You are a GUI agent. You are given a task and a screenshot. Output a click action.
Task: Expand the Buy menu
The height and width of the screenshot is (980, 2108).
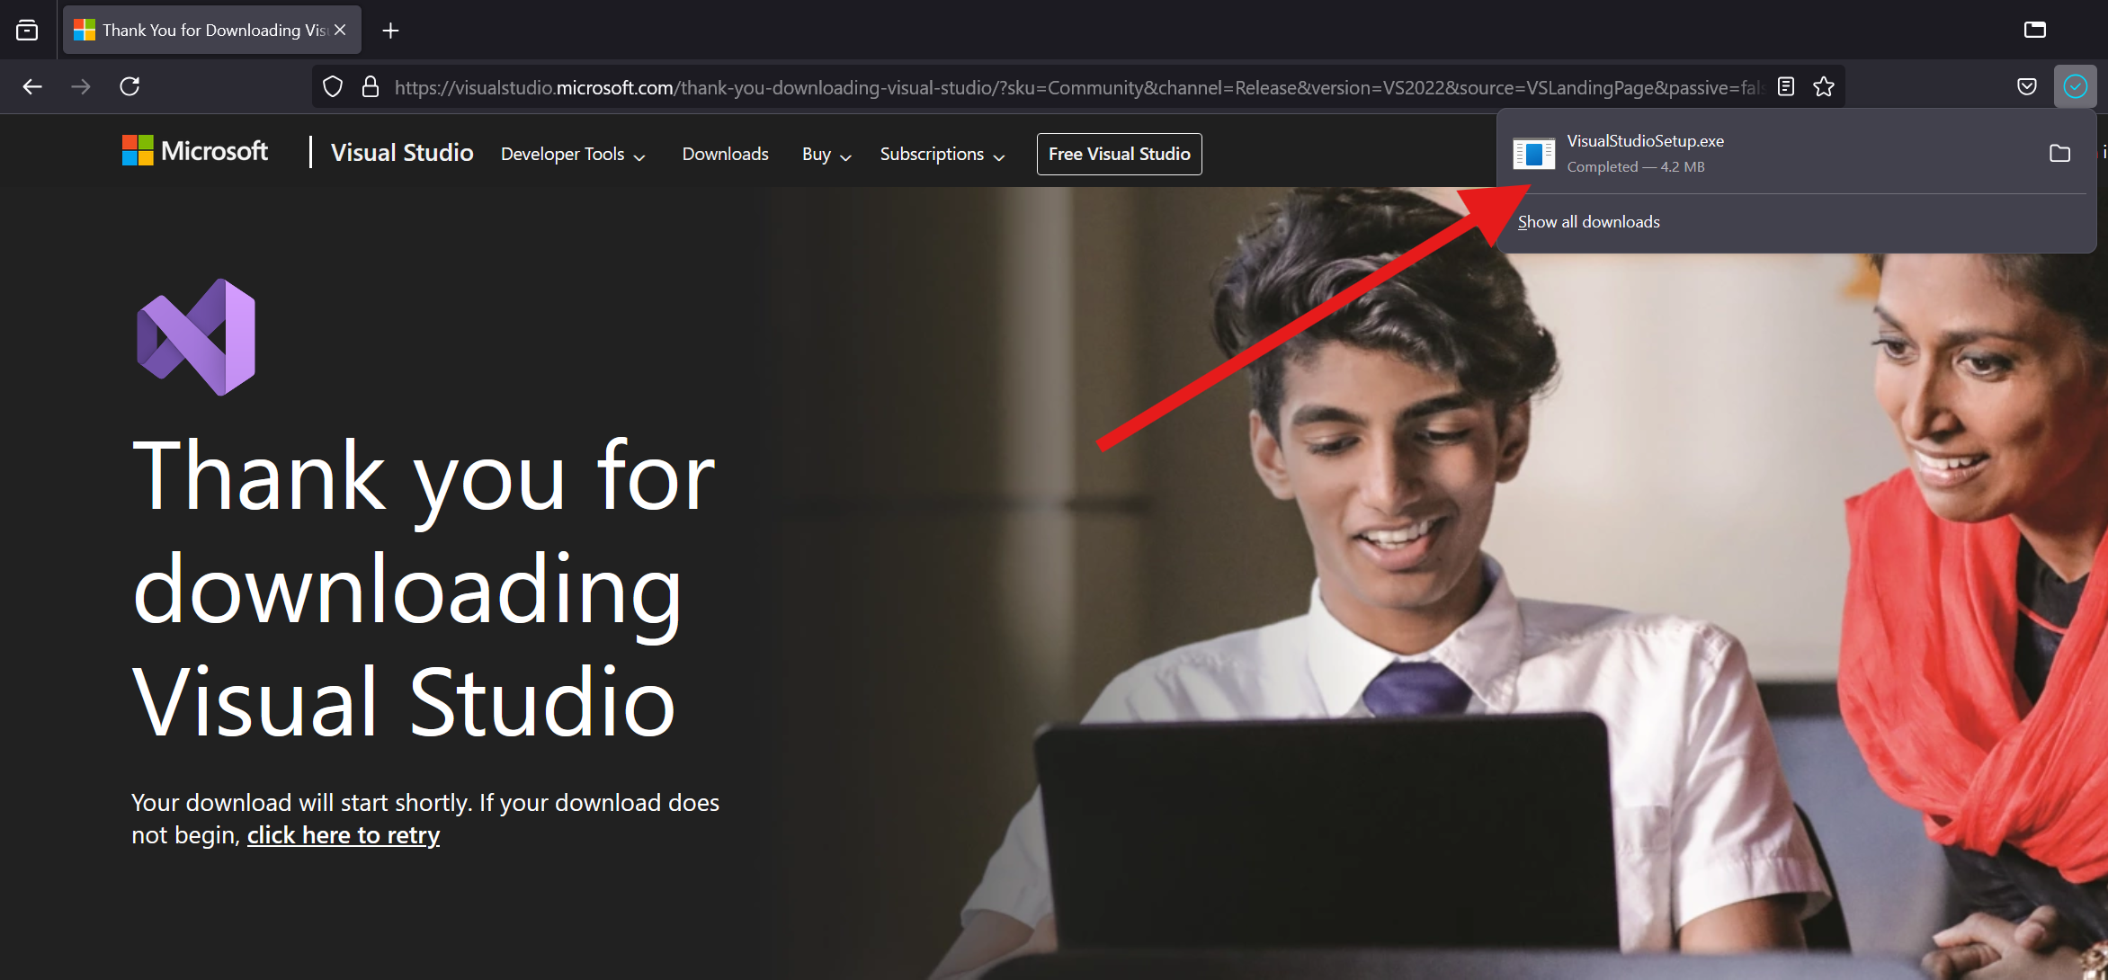(826, 155)
